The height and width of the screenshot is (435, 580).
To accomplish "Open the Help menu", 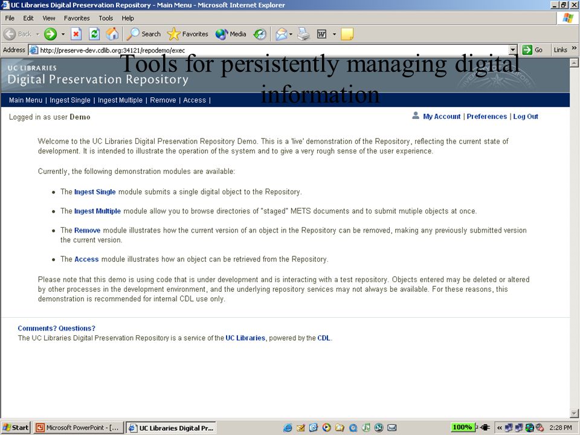I will click(127, 18).
